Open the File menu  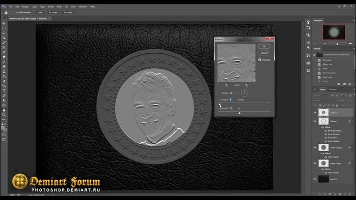click(x=11, y=7)
